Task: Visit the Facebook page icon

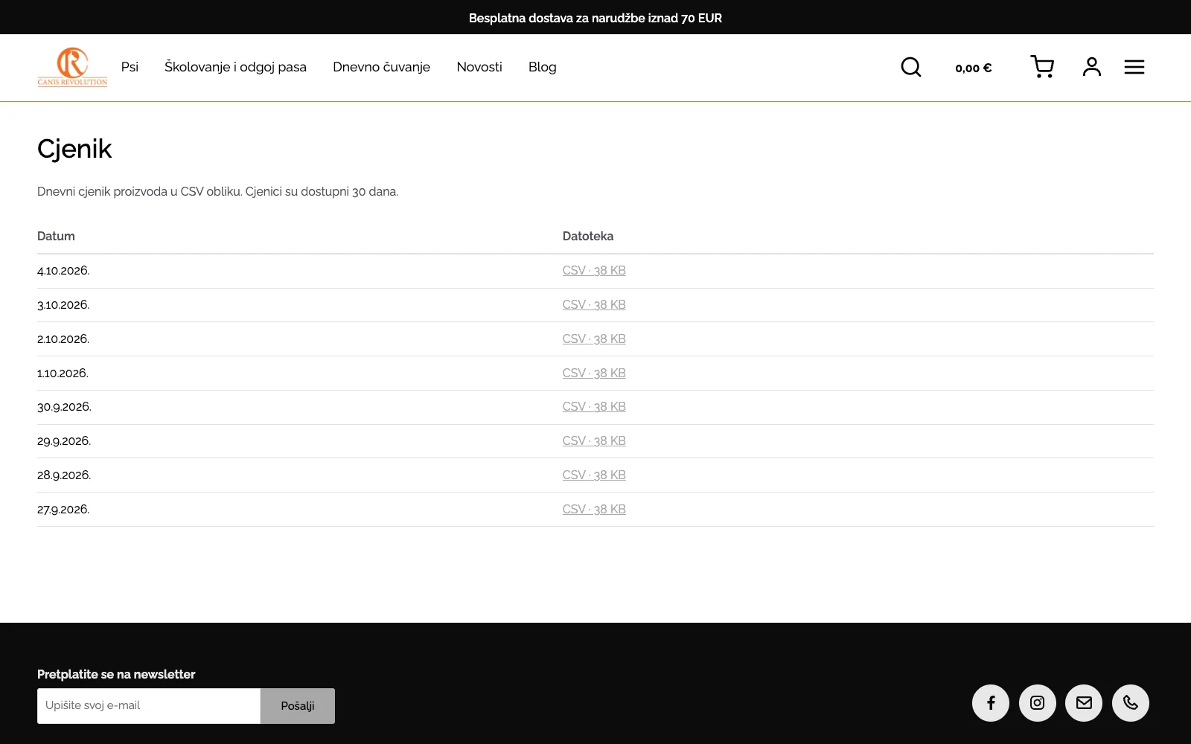Action: point(991,703)
